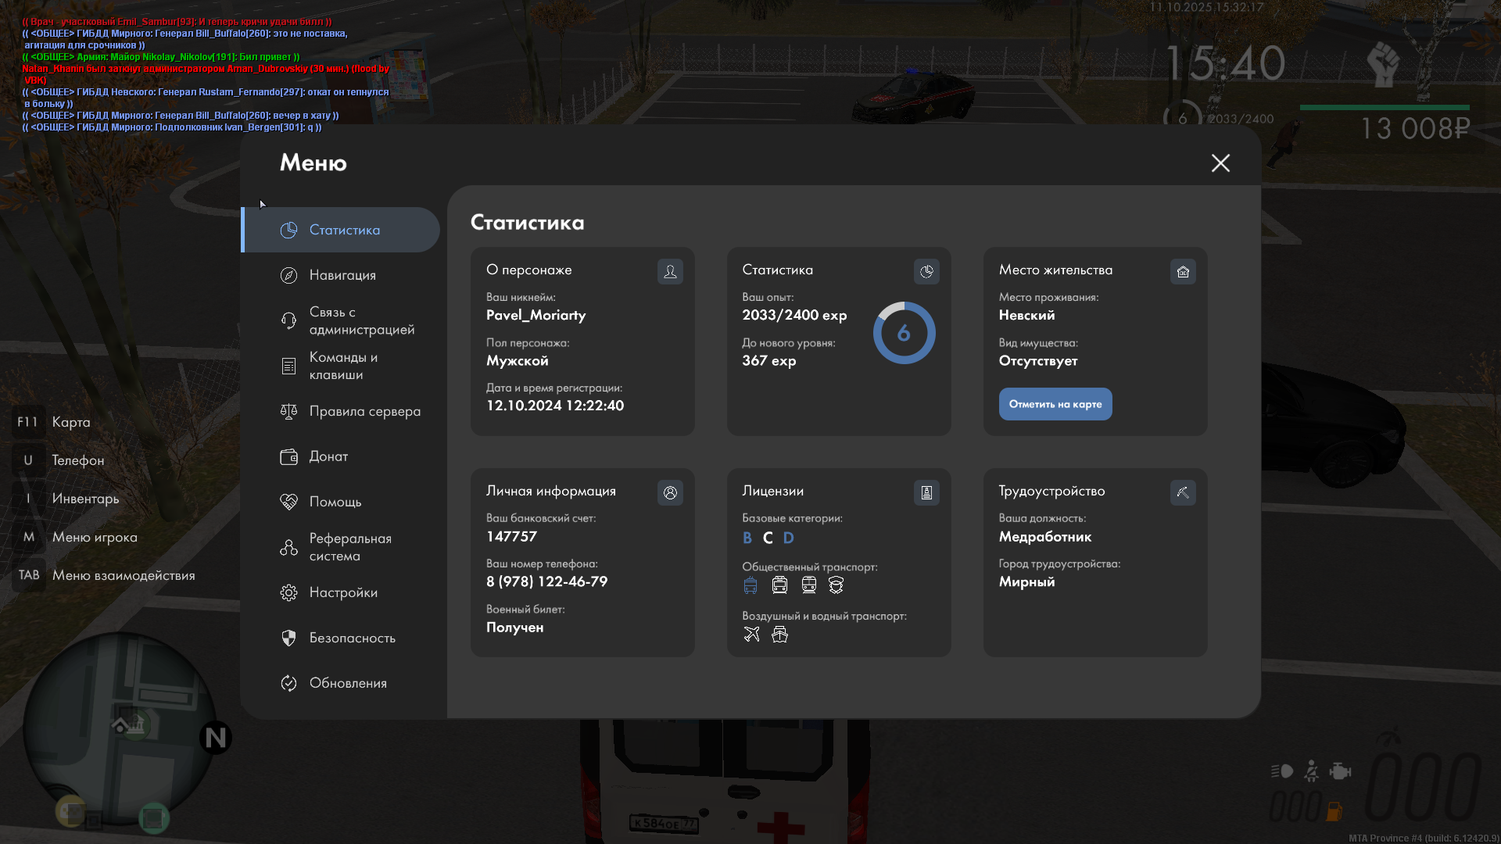Open the Донат section

point(328,456)
